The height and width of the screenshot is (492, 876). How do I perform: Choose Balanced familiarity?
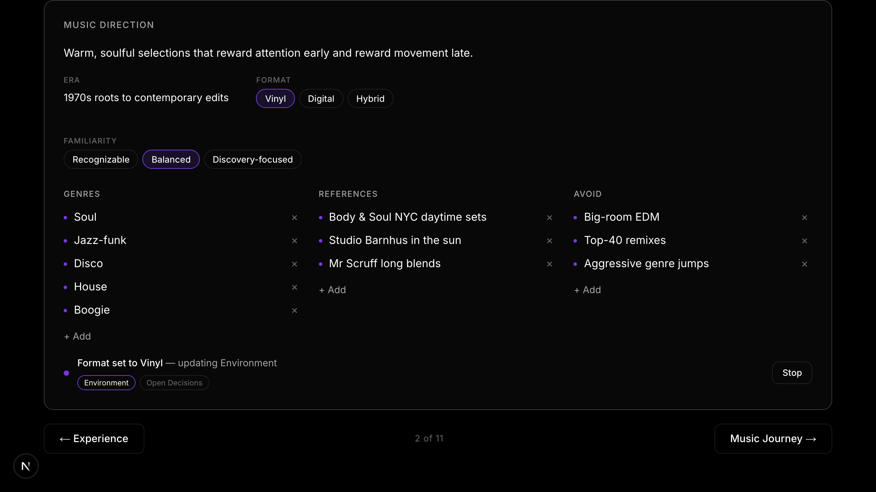click(x=171, y=159)
